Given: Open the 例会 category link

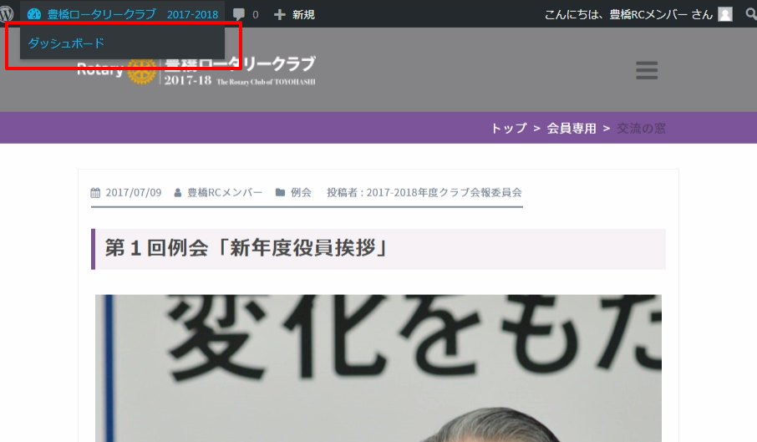Looking at the screenshot, I should (x=301, y=192).
